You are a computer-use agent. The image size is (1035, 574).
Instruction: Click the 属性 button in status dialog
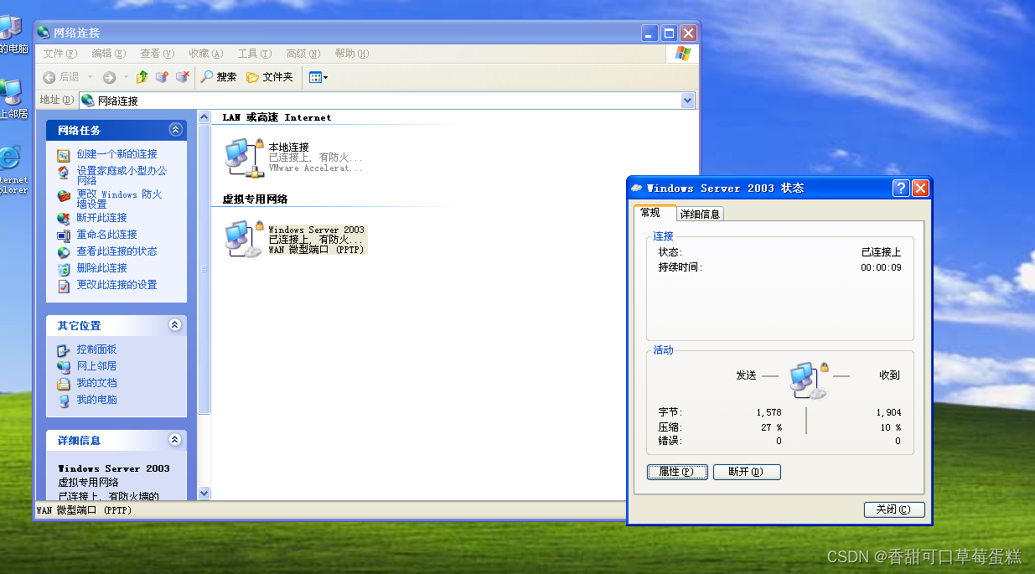coord(677,472)
